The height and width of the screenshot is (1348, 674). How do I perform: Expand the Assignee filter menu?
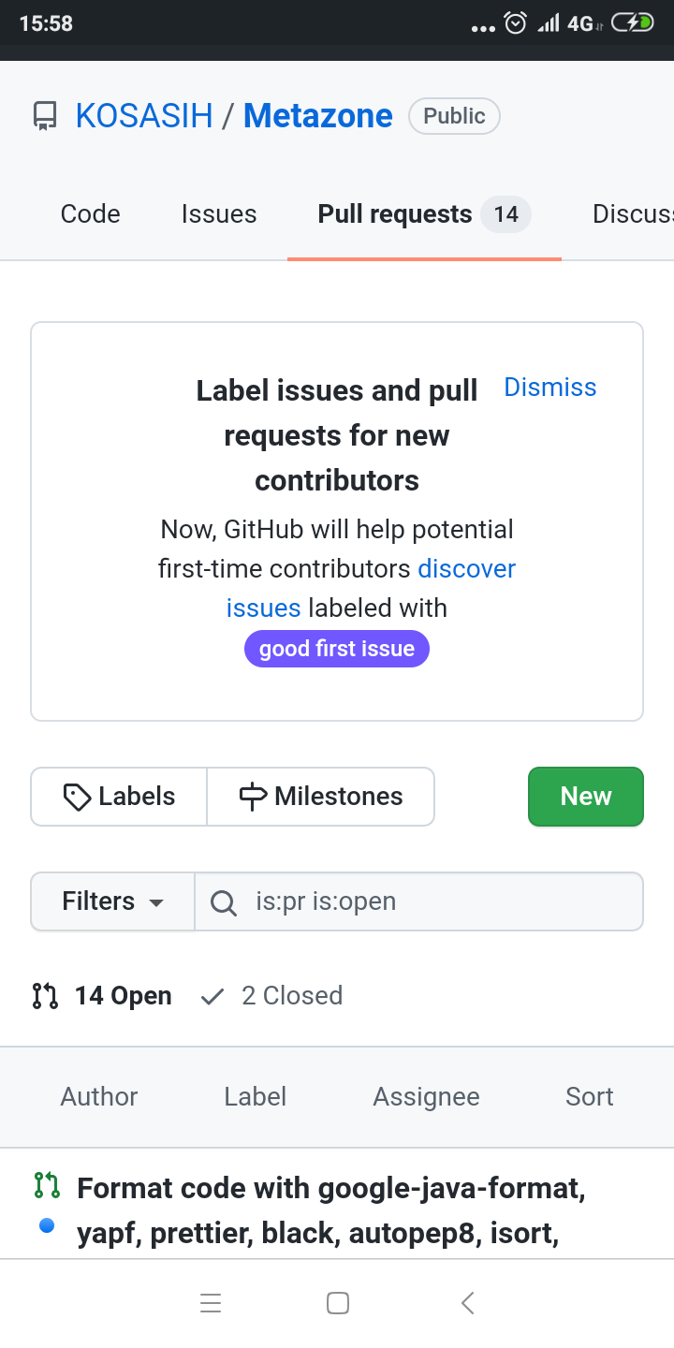click(426, 1097)
